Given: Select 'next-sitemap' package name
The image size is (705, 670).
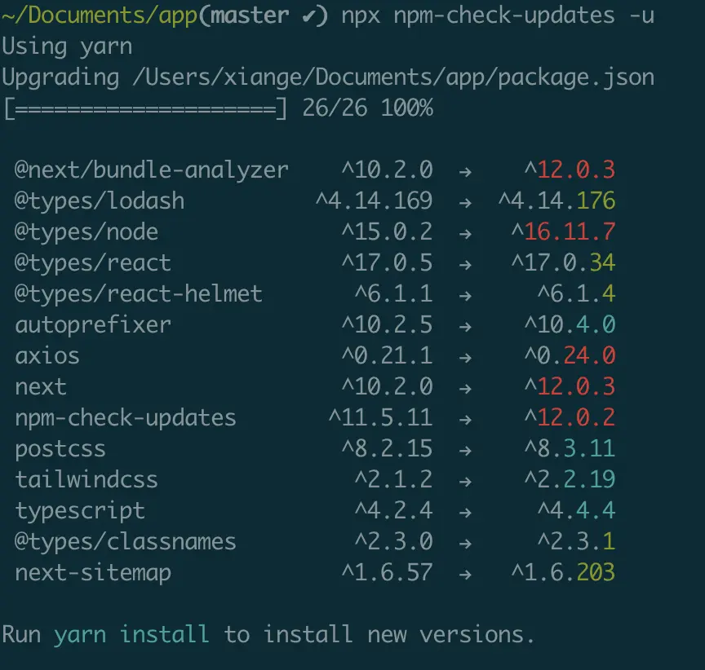Looking at the screenshot, I should pyautogui.click(x=93, y=574).
